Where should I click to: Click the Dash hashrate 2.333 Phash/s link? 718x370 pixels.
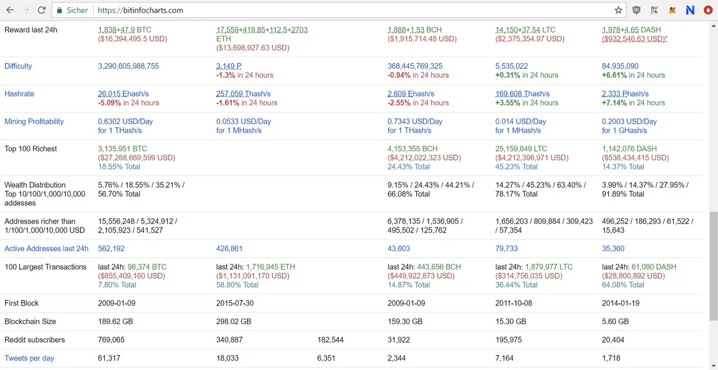(625, 94)
